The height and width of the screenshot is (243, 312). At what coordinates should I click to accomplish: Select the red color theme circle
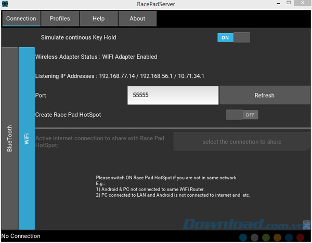[301, 237]
